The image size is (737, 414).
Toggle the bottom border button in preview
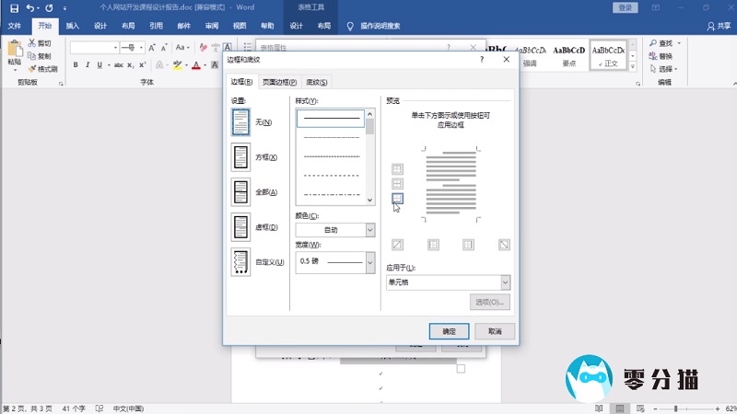(x=398, y=198)
